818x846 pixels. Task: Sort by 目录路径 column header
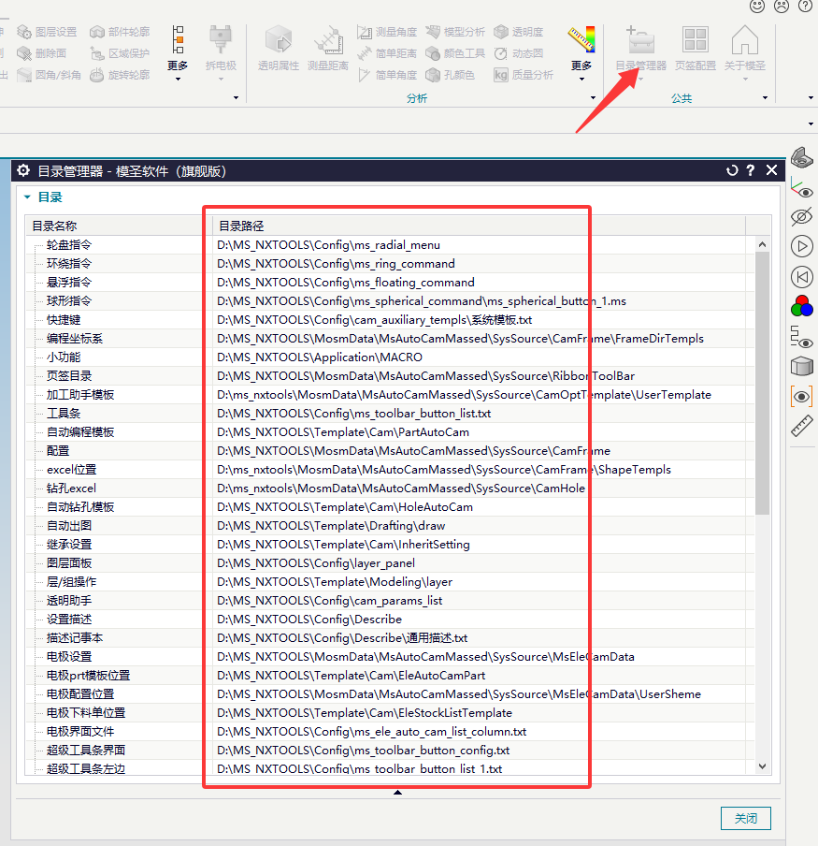479,226
